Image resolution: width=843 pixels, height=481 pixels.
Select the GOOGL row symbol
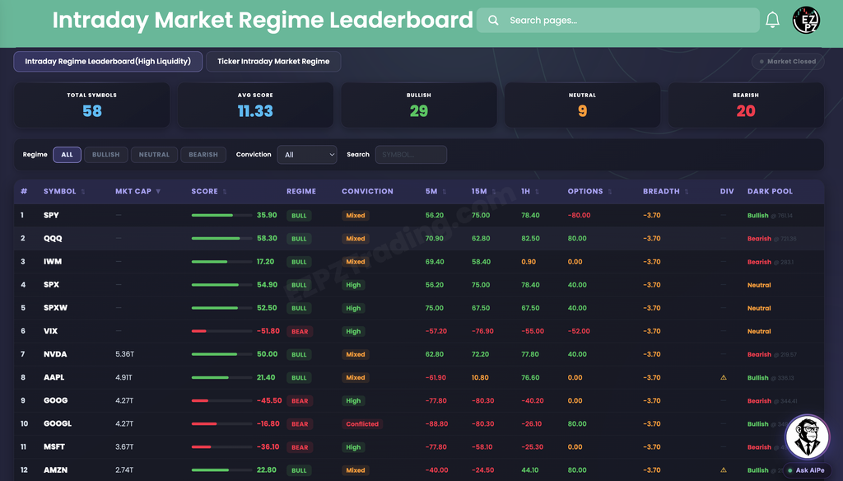(58, 423)
